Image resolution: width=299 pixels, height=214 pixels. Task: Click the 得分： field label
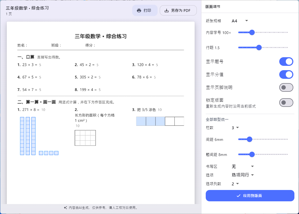90,45
